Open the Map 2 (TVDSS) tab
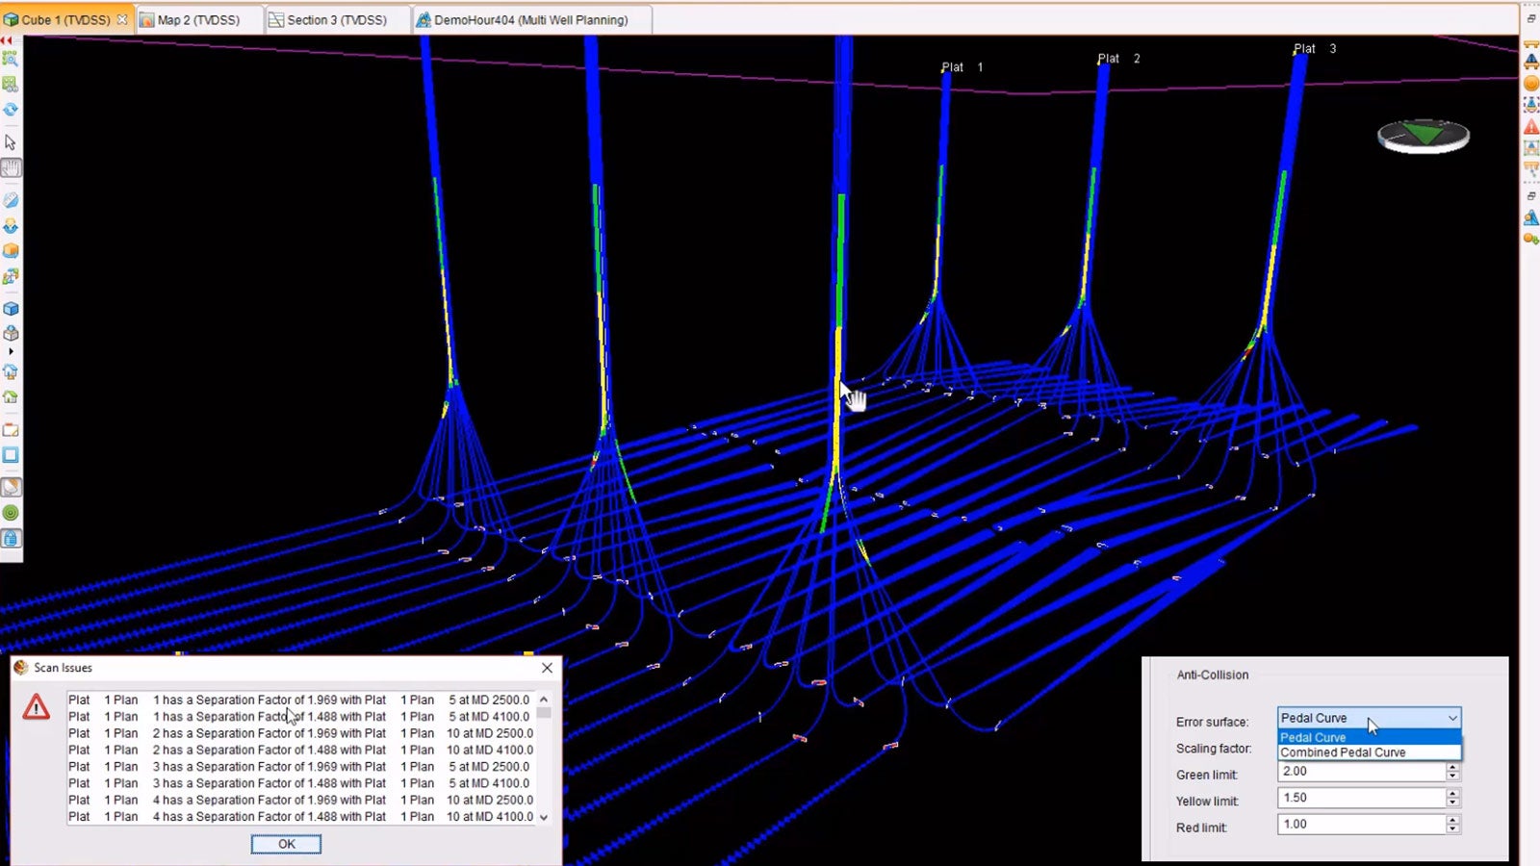Image resolution: width=1540 pixels, height=866 pixels. click(199, 19)
